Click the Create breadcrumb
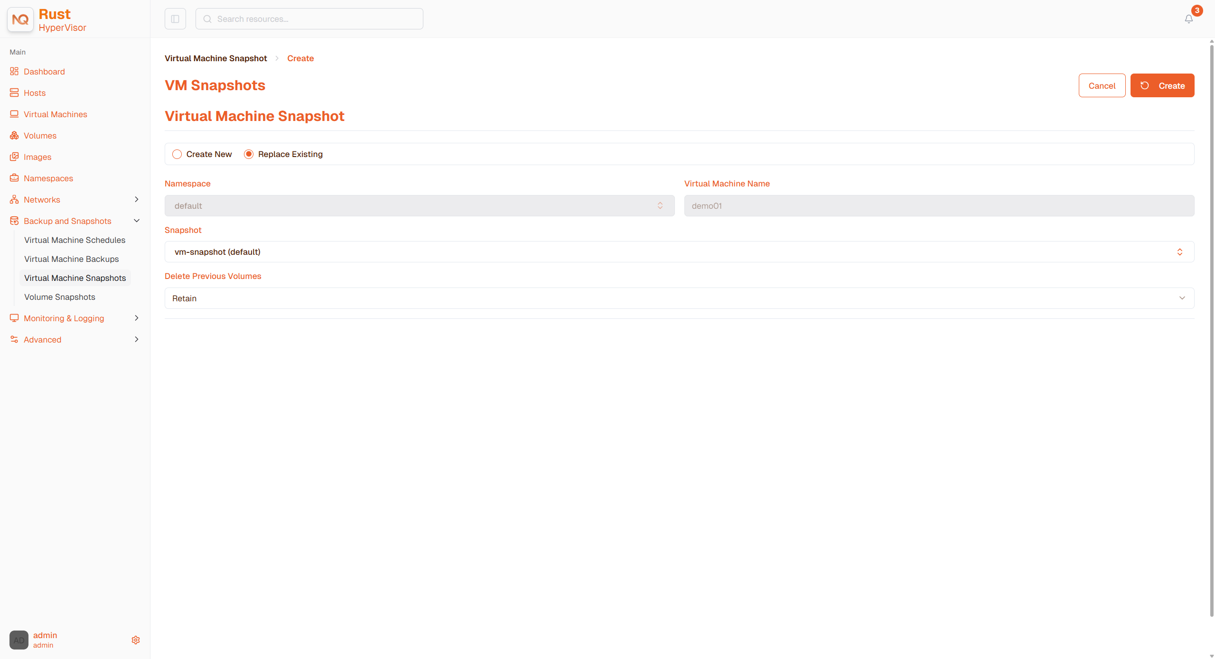Viewport: 1215px width, 659px height. 300,58
